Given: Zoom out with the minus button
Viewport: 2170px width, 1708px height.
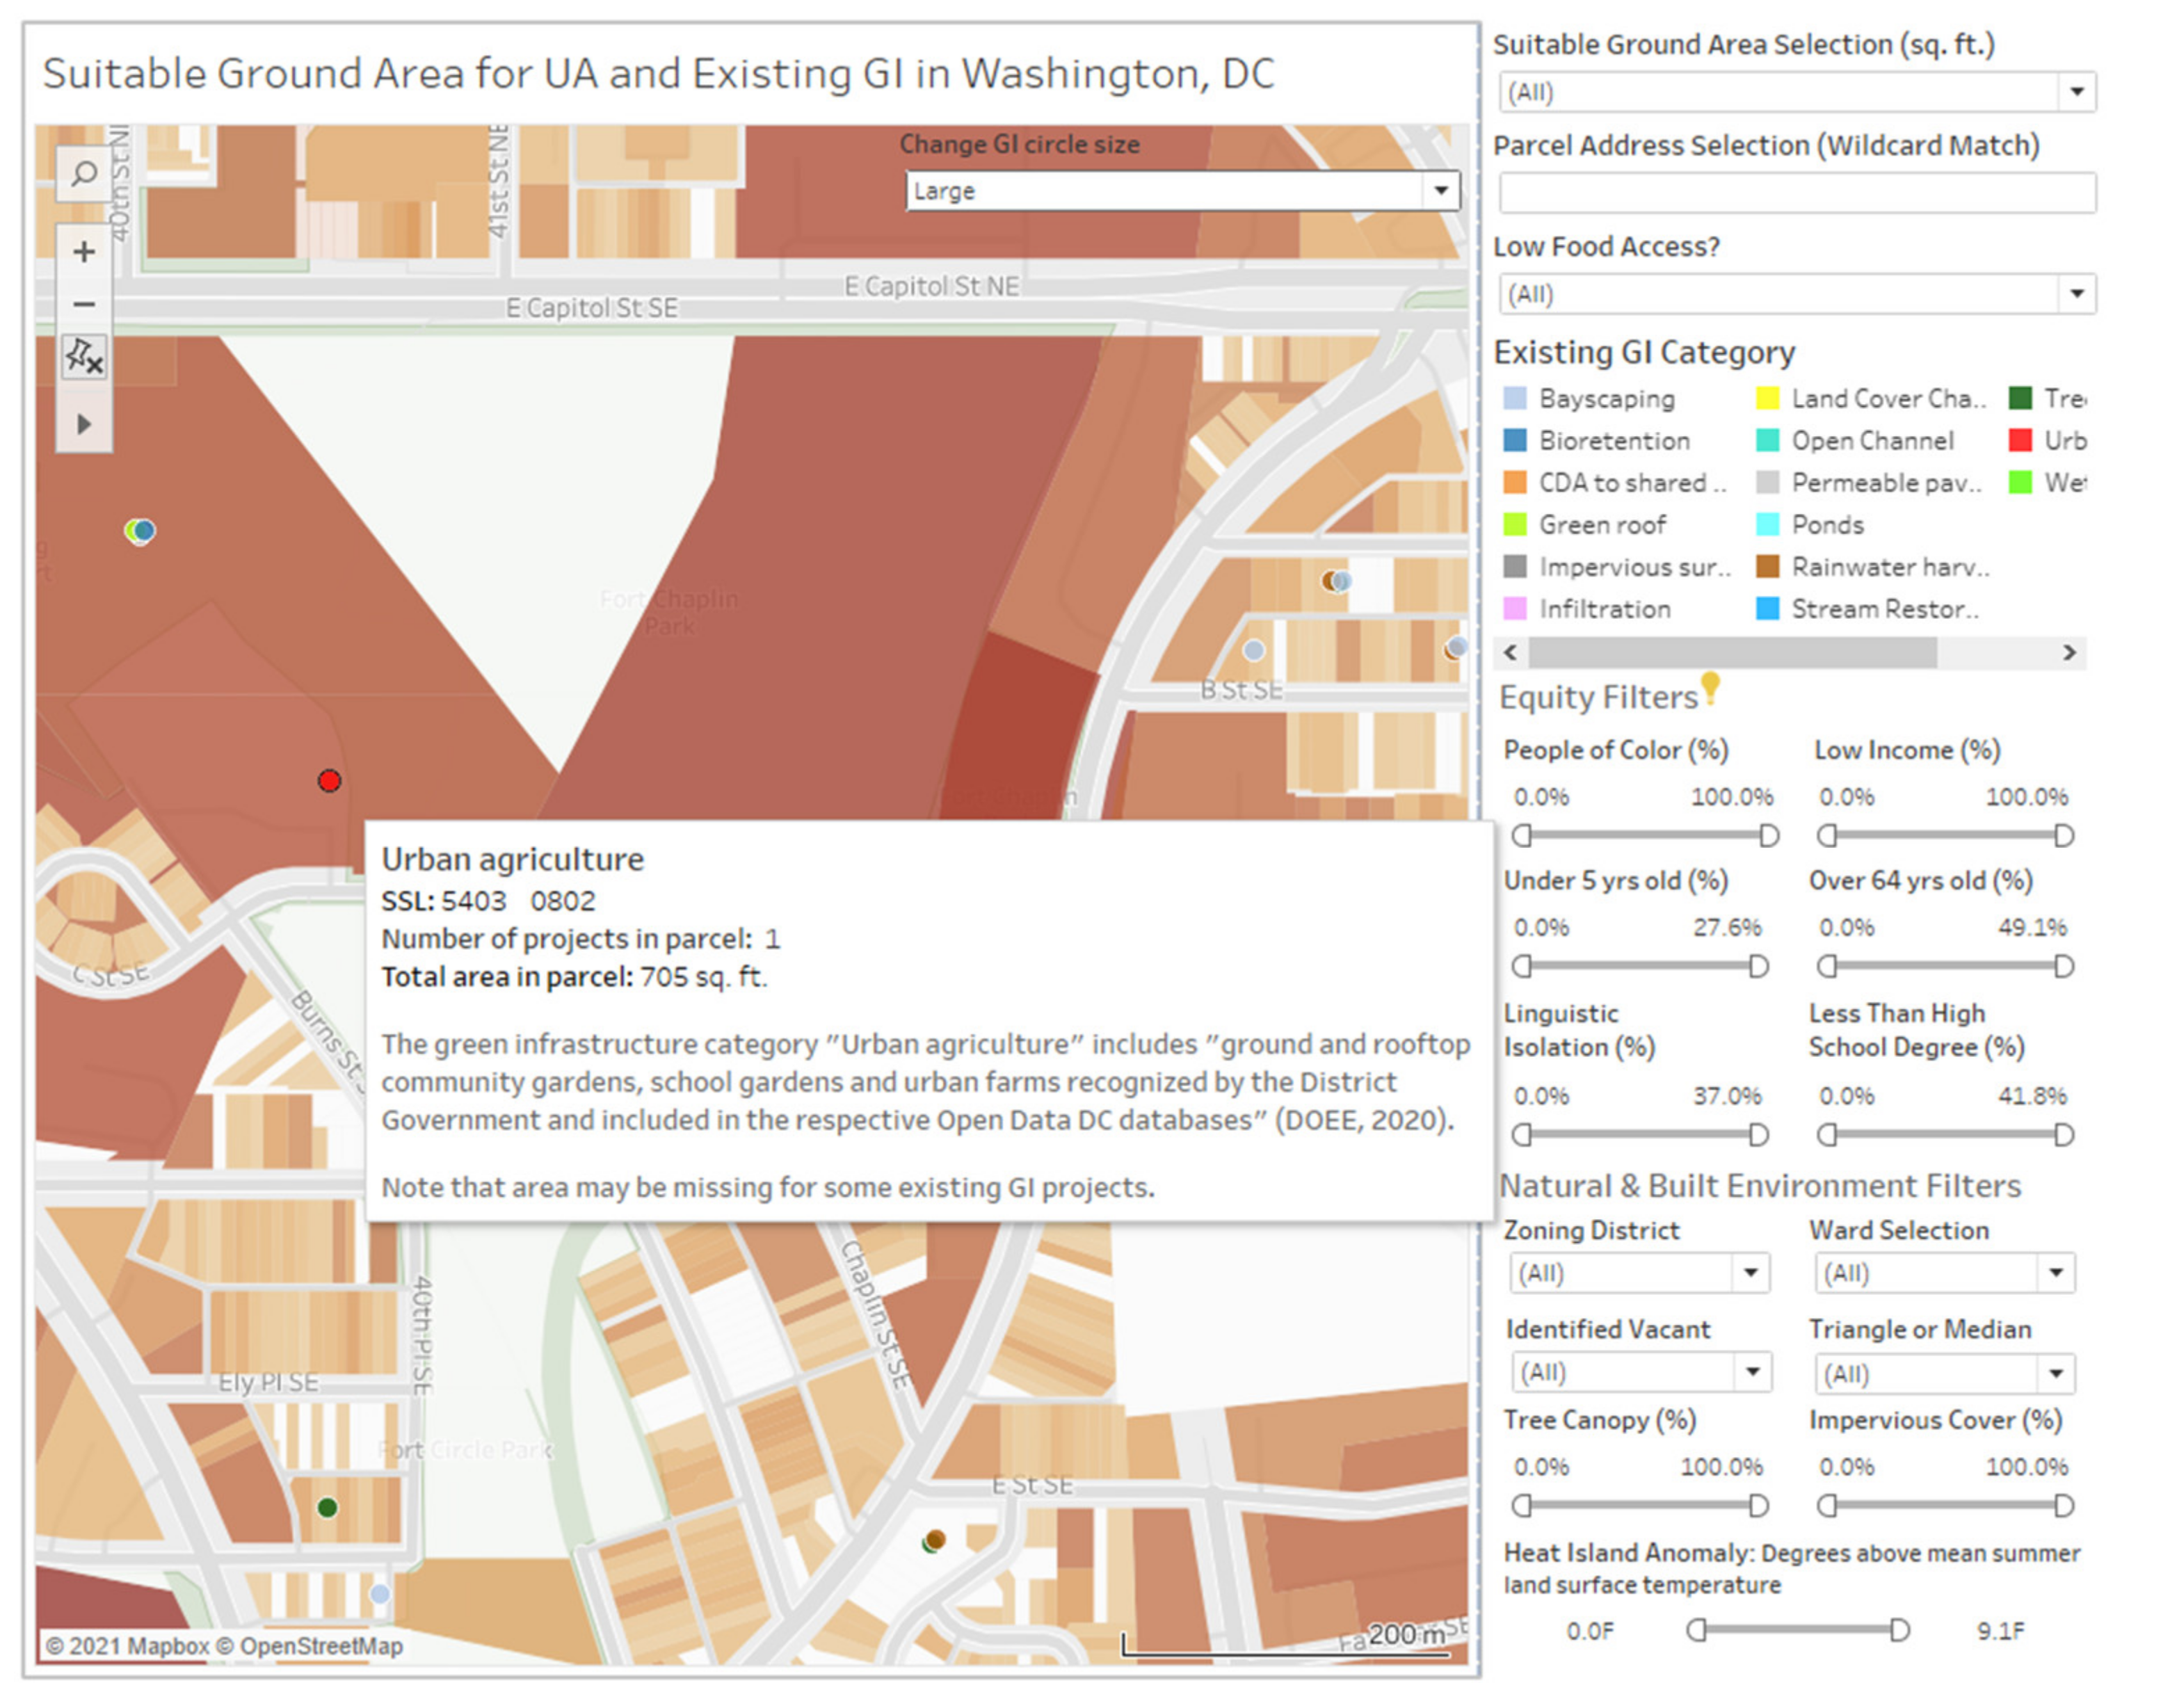Looking at the screenshot, I should [x=84, y=304].
